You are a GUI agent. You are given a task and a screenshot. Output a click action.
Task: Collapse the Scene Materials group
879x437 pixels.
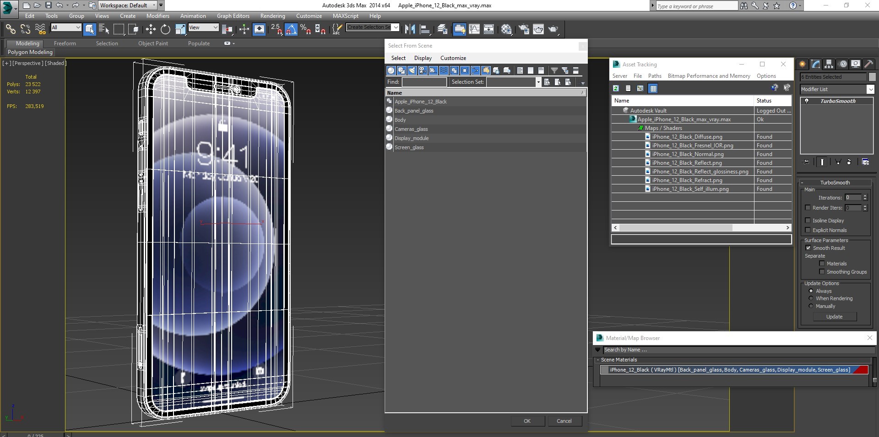(x=598, y=360)
